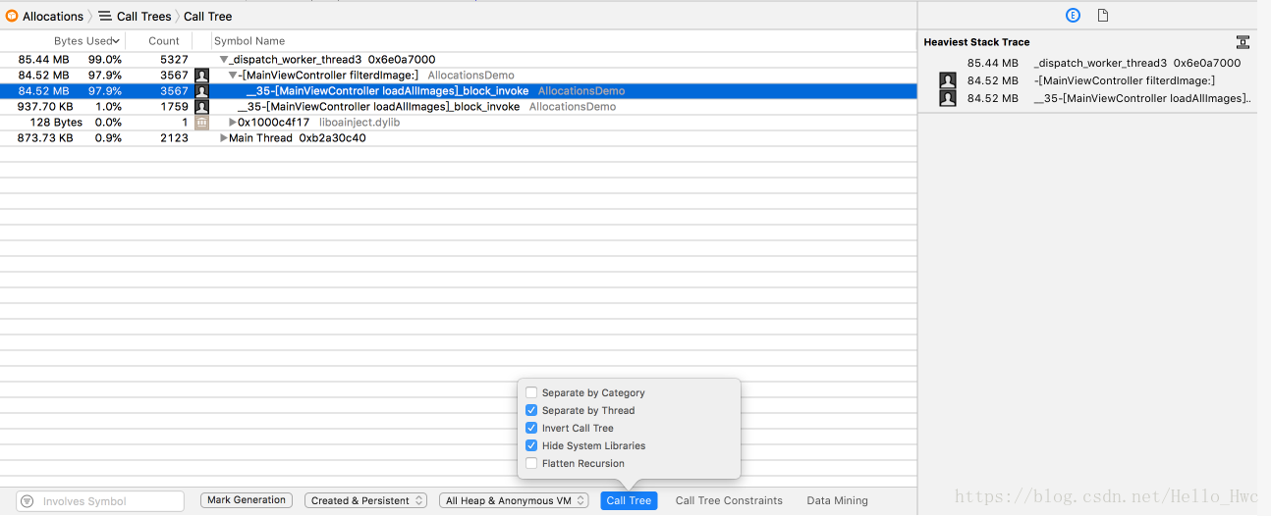Click the 2123 count cell
1271x516 pixels.
pyautogui.click(x=174, y=138)
